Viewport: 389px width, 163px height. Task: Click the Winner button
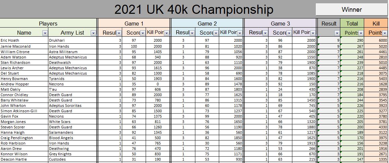click(351, 10)
